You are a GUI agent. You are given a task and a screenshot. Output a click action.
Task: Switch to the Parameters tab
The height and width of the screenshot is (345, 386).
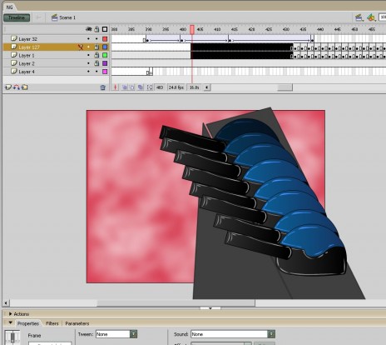[77, 323]
